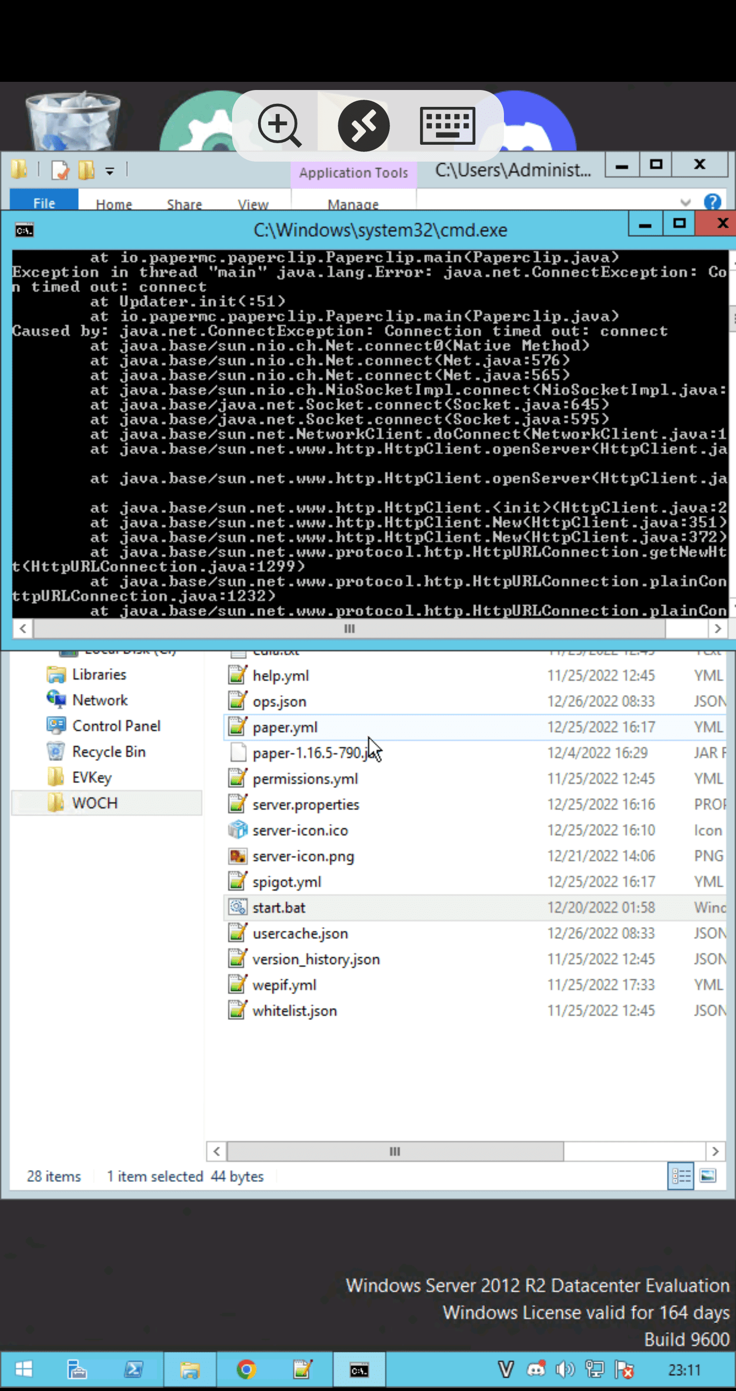Screen dimensions: 736x1391
Task: Click the file list's left scroll arrow
Action: [x=216, y=1151]
